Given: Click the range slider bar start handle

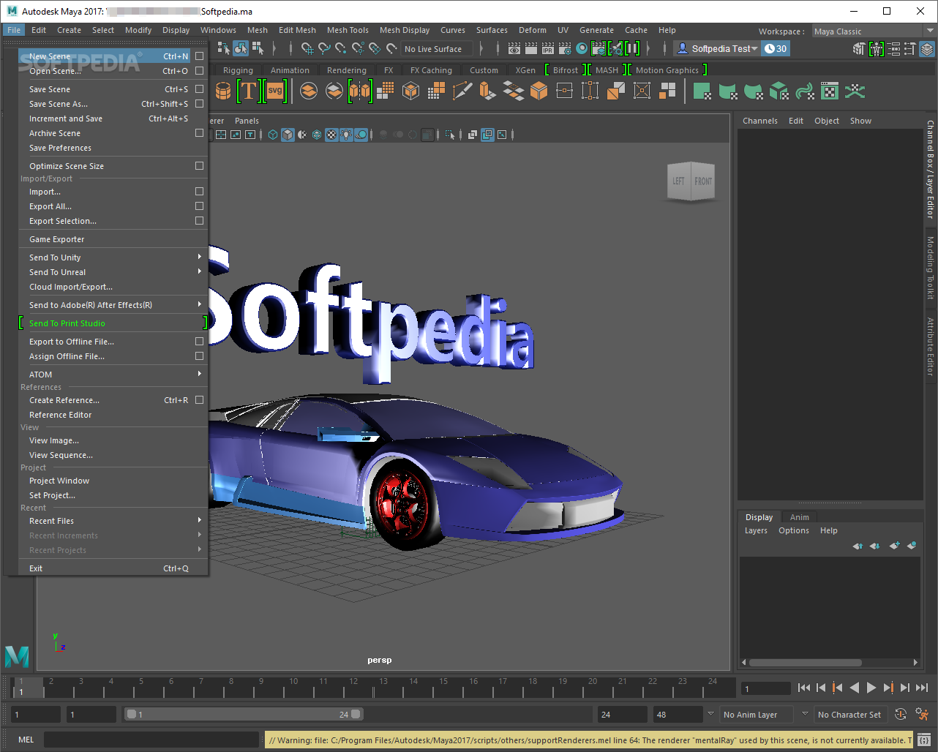Looking at the screenshot, I should click(131, 714).
